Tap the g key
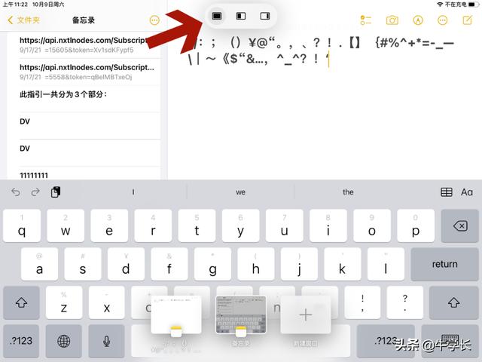482x362 pixels. [x=212, y=265]
